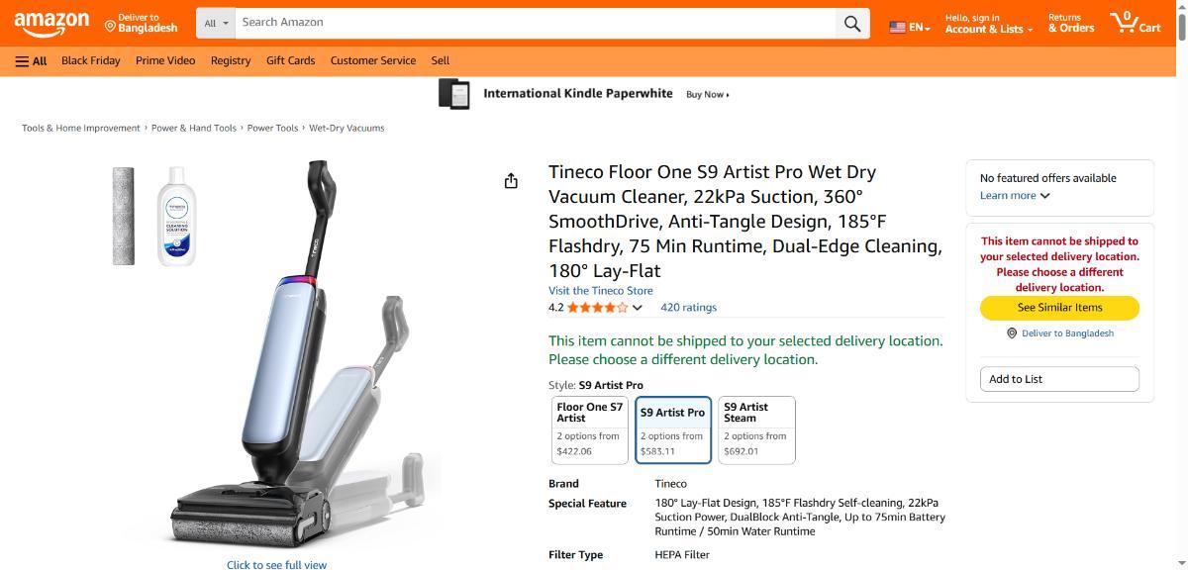
Task: Click the Search Amazon input field
Action: pyautogui.click(x=535, y=23)
